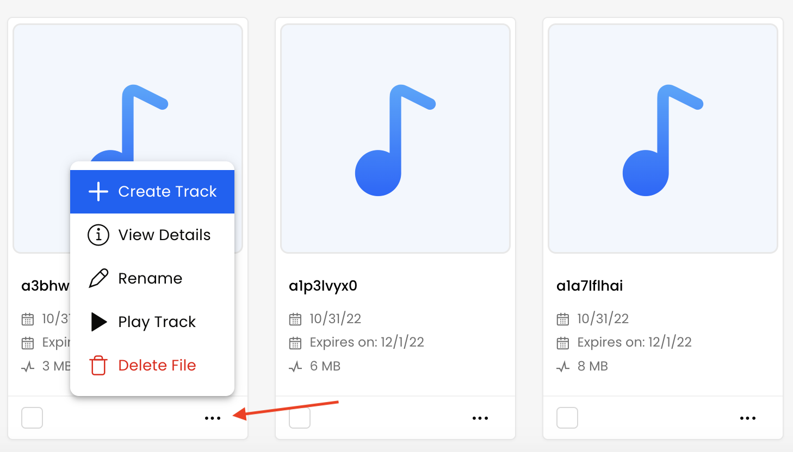The height and width of the screenshot is (452, 793).
Task: Check the box for file a1a7lflhai
Action: (567, 418)
